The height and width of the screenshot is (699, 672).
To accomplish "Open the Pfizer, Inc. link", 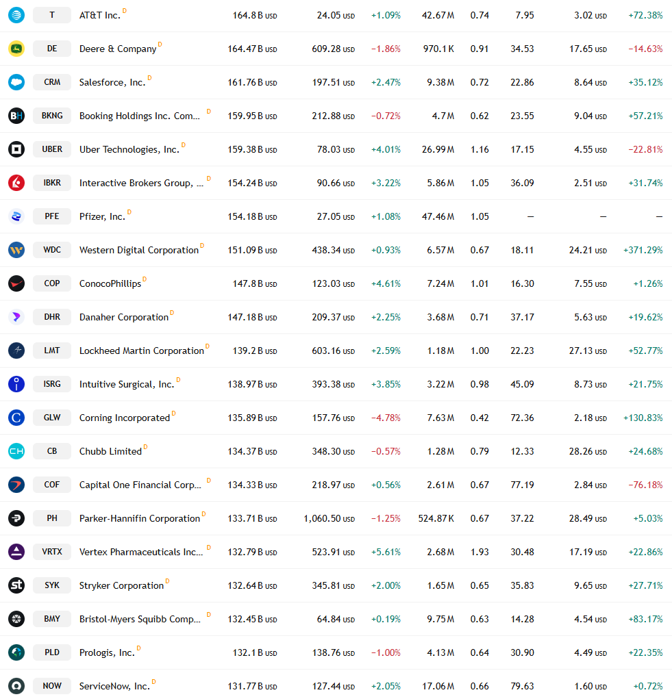I will [102, 216].
